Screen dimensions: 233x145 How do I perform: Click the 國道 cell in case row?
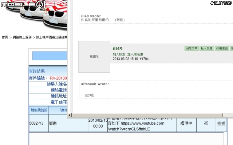click(68, 123)
